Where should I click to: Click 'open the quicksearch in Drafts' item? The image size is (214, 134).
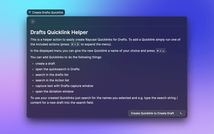click(x=58, y=69)
